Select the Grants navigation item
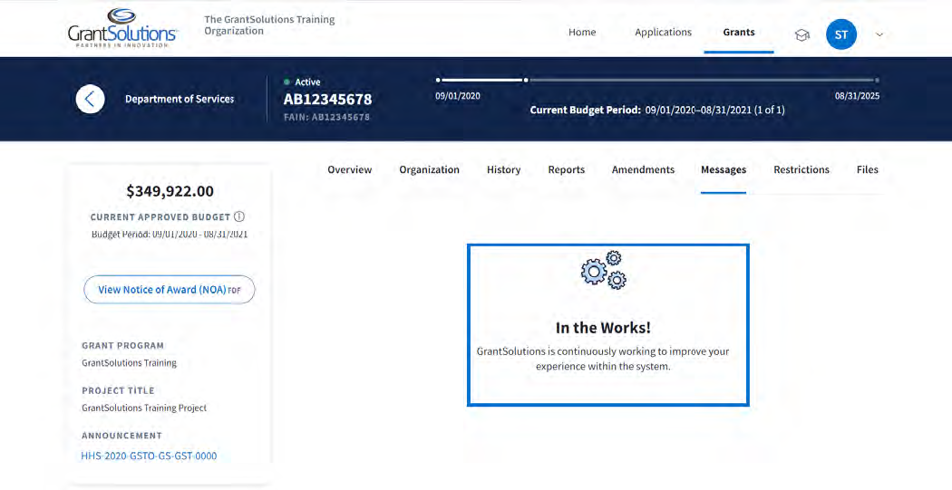Viewport: 952px width, 490px height. pos(738,33)
